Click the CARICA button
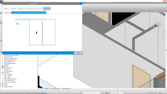Screen dimensions: 167x94 point(78,53)
